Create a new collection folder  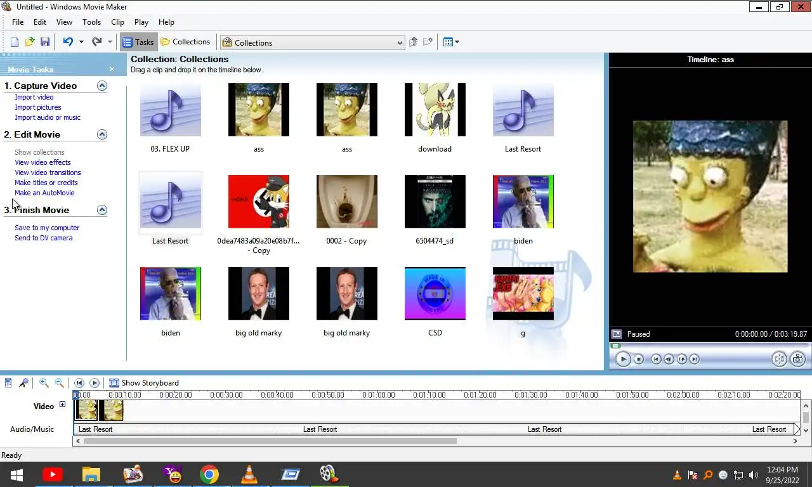pyautogui.click(x=428, y=42)
